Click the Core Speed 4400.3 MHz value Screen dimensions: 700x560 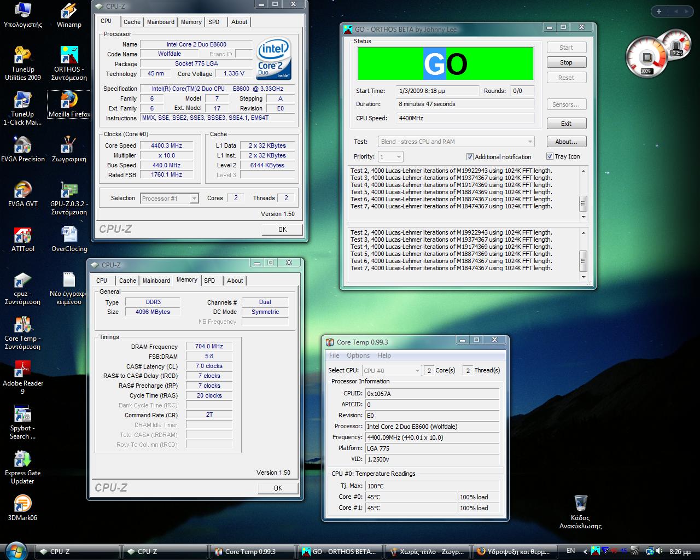(x=166, y=145)
